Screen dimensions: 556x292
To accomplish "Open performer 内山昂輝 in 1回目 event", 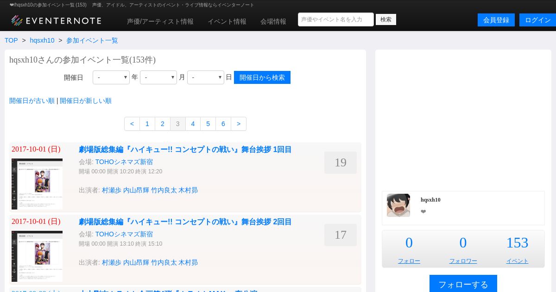I will pyautogui.click(x=136, y=190).
